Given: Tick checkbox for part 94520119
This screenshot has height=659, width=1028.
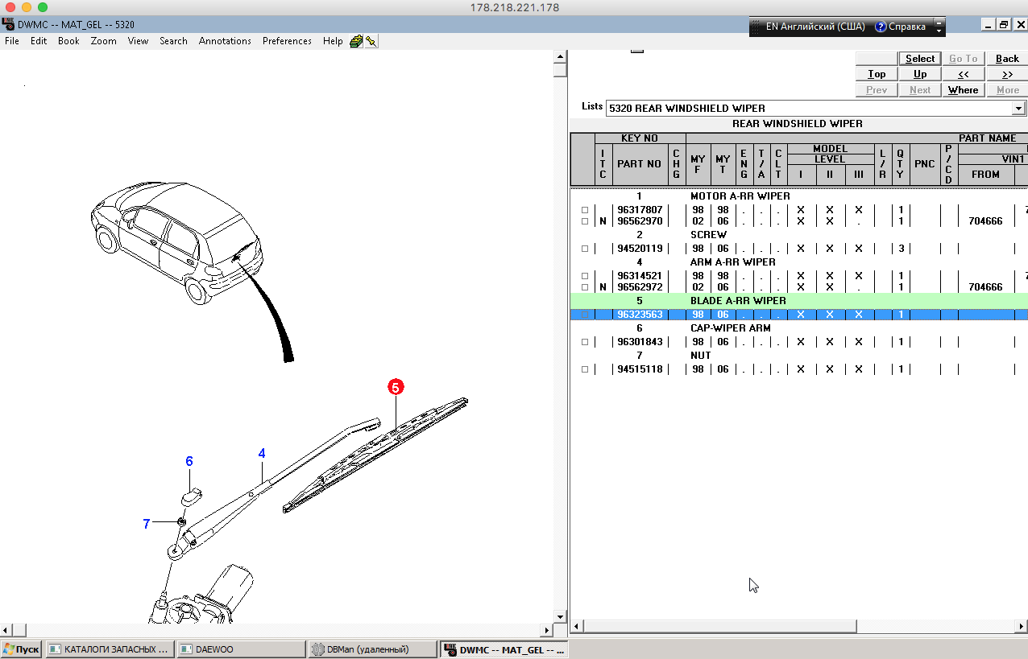Looking at the screenshot, I should tap(585, 249).
